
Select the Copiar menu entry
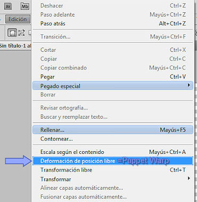click(113, 59)
